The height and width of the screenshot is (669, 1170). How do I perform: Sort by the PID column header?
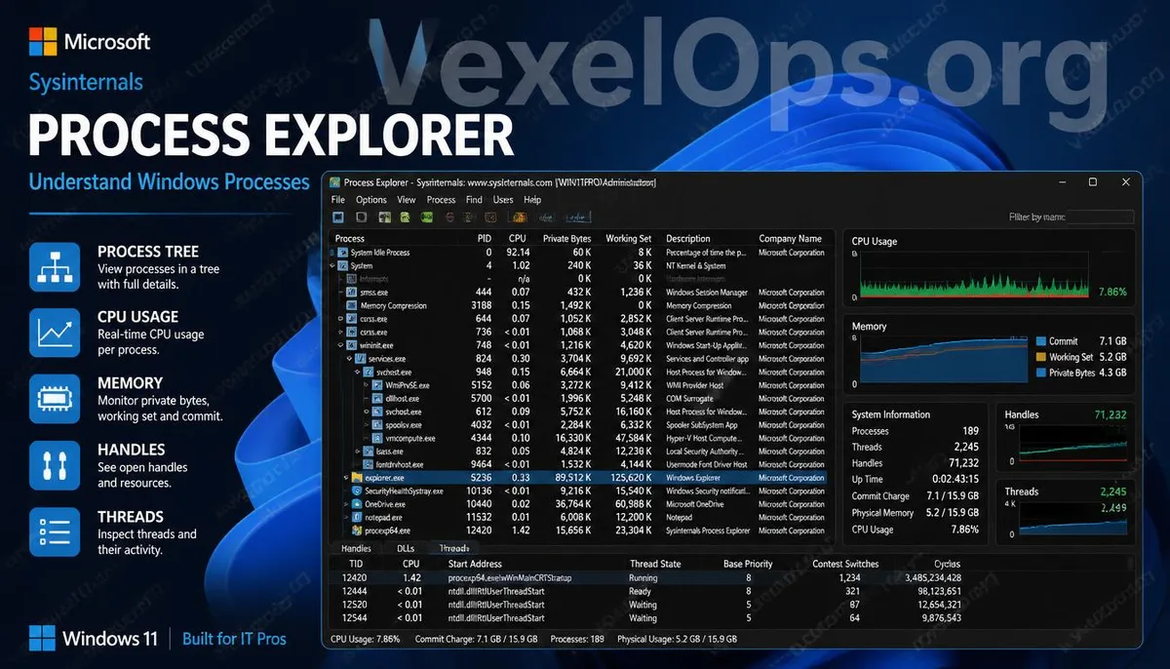[485, 238]
